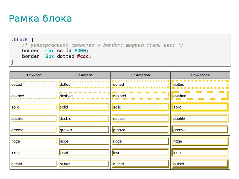This screenshot has height=179, width=239.
Task: Click the groove box in 5 пикселов column
Action: tap(140, 130)
